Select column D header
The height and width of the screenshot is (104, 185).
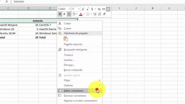pos(28,8)
